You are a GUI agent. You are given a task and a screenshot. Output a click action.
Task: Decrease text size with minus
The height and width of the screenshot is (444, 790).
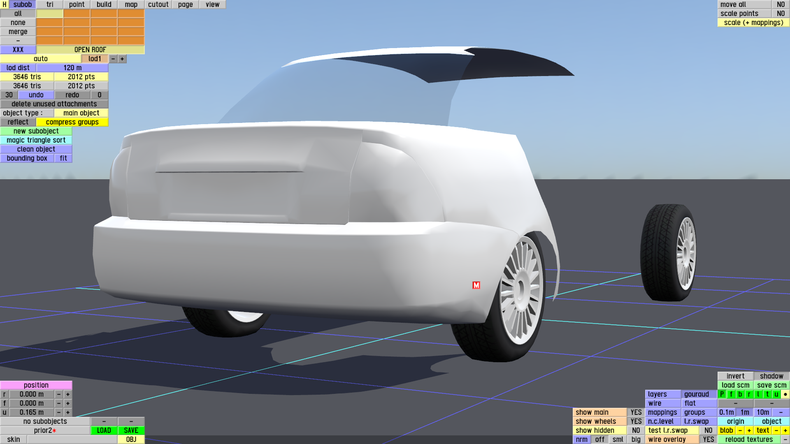(776, 430)
